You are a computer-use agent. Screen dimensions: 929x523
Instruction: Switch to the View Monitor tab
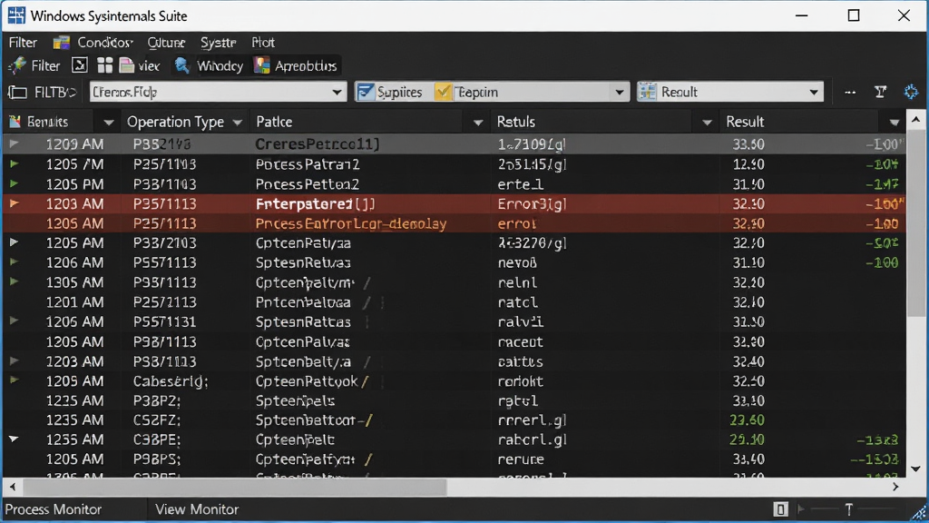coord(197,509)
